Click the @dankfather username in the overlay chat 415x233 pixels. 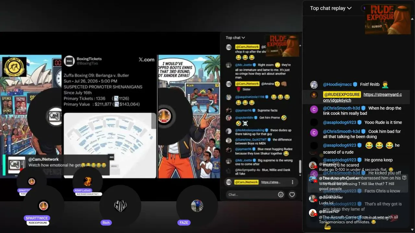[x=331, y=197]
